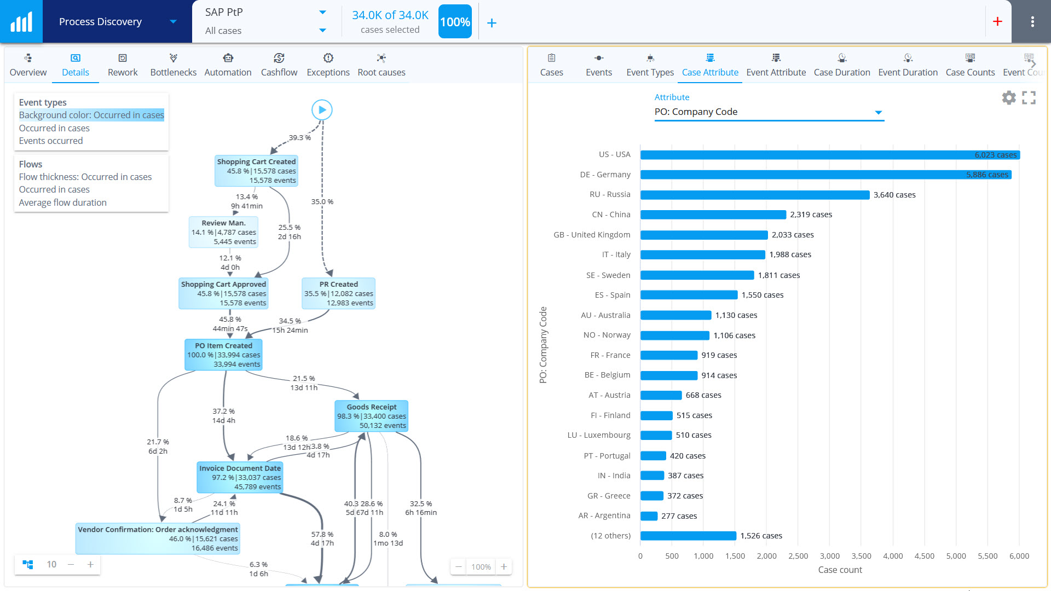Screen dimensions: 1051x591
Task: Zoom in the process map
Action: [504, 566]
